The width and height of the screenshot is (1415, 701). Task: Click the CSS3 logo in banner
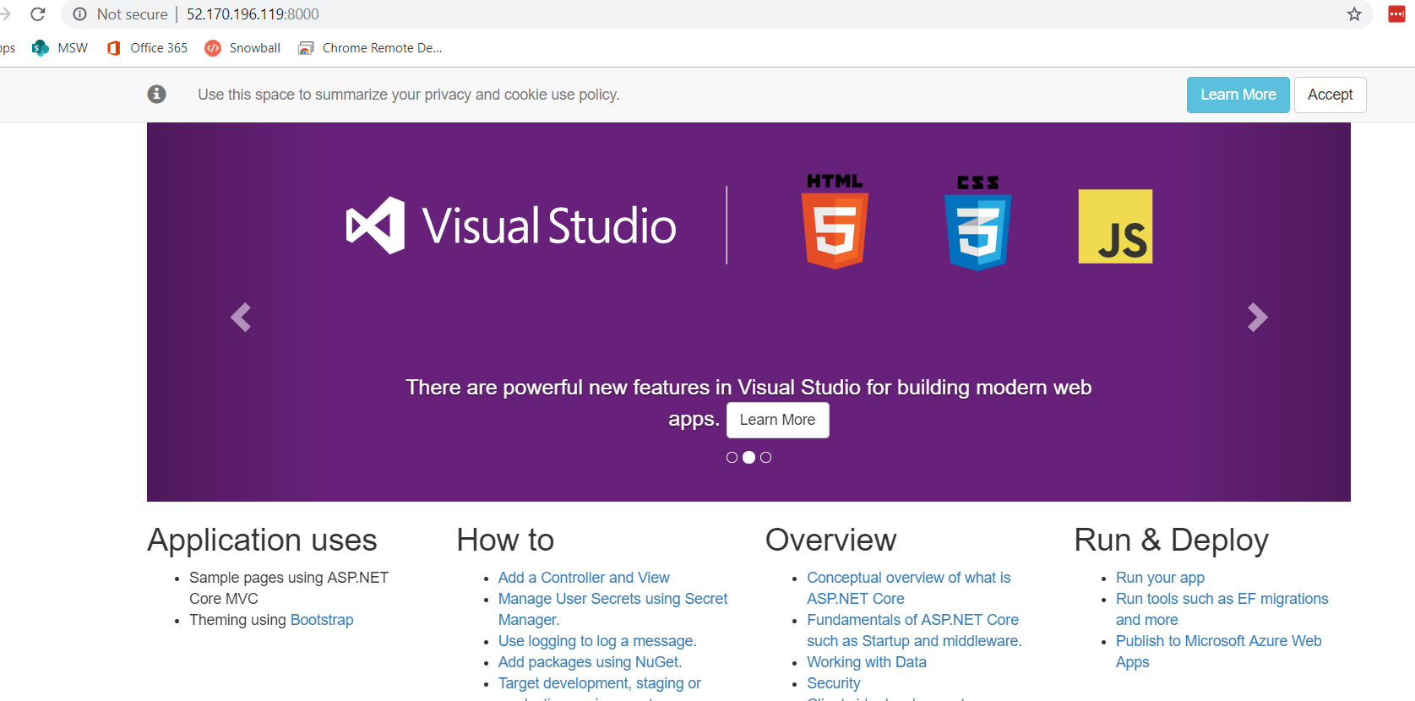click(977, 223)
